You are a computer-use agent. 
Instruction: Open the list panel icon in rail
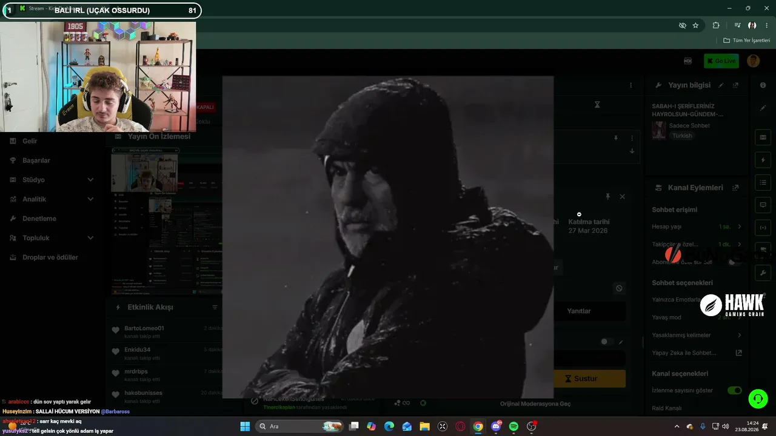pyautogui.click(x=763, y=182)
